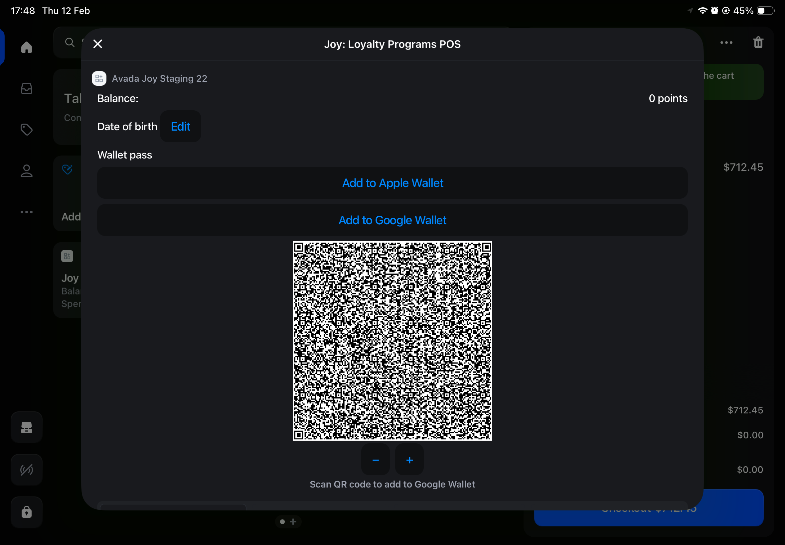Lock the POS with padlock icon
785x545 pixels.
[x=27, y=512]
